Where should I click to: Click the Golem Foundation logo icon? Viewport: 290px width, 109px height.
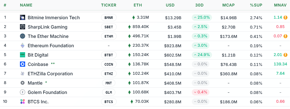23,92
